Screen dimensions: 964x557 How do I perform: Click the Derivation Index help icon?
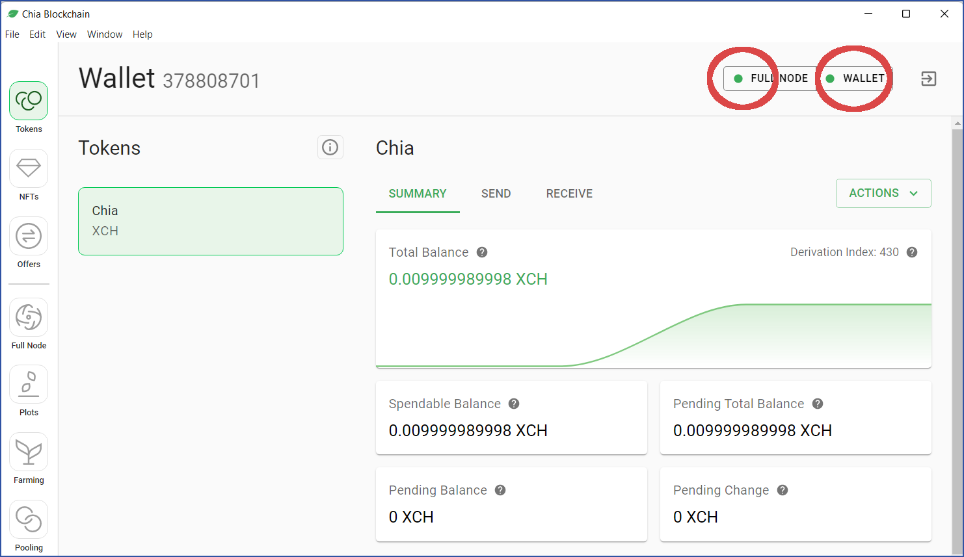(x=912, y=252)
